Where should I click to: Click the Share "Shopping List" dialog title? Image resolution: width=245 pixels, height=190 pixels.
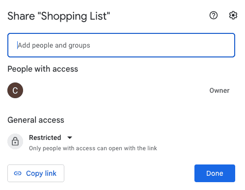click(59, 16)
